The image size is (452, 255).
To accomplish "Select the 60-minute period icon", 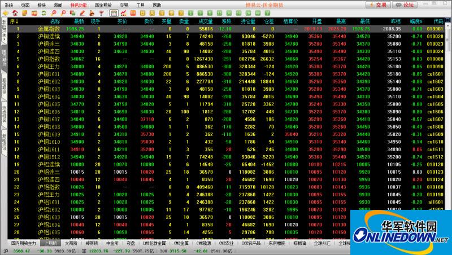I will pyautogui.click(x=238, y=13).
